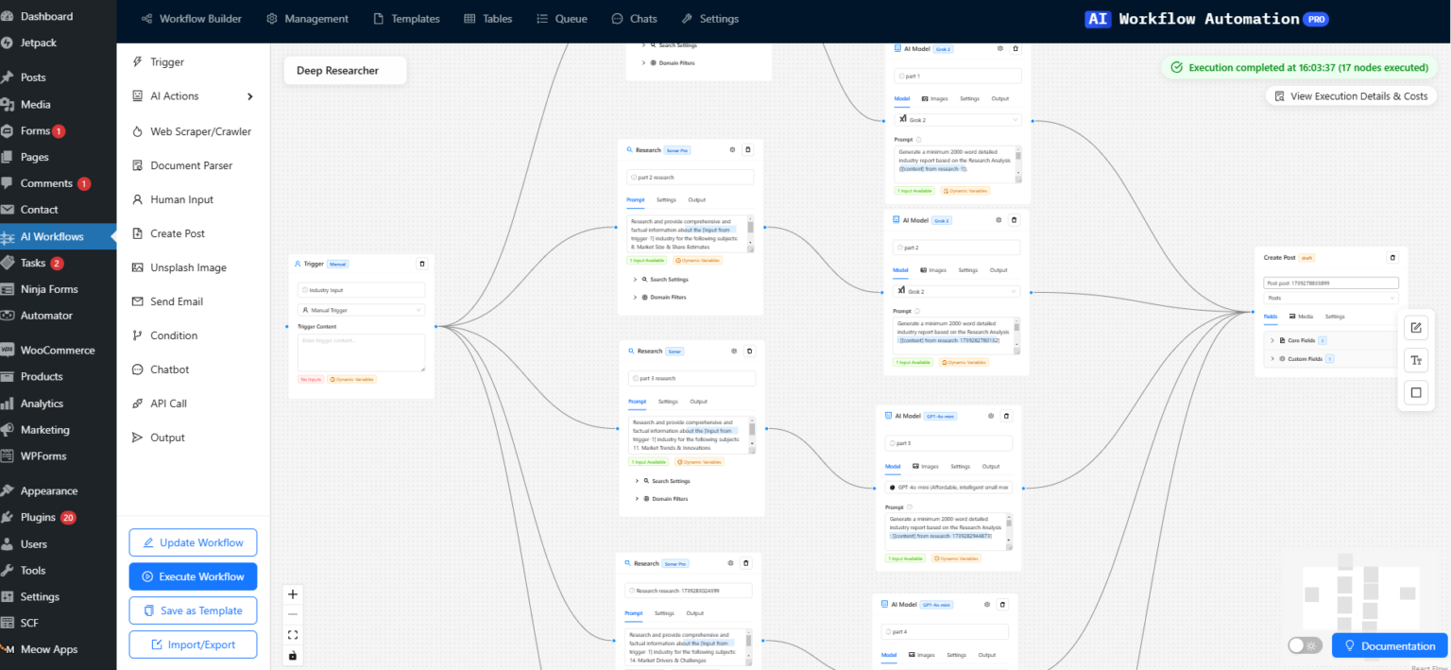
Task: Click the Deep Researcher workflow name field
Action: point(345,71)
